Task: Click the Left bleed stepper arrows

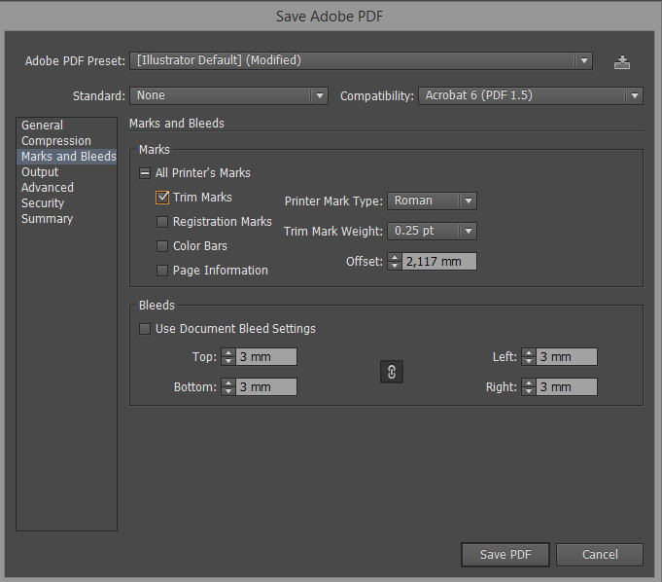Action: (529, 357)
